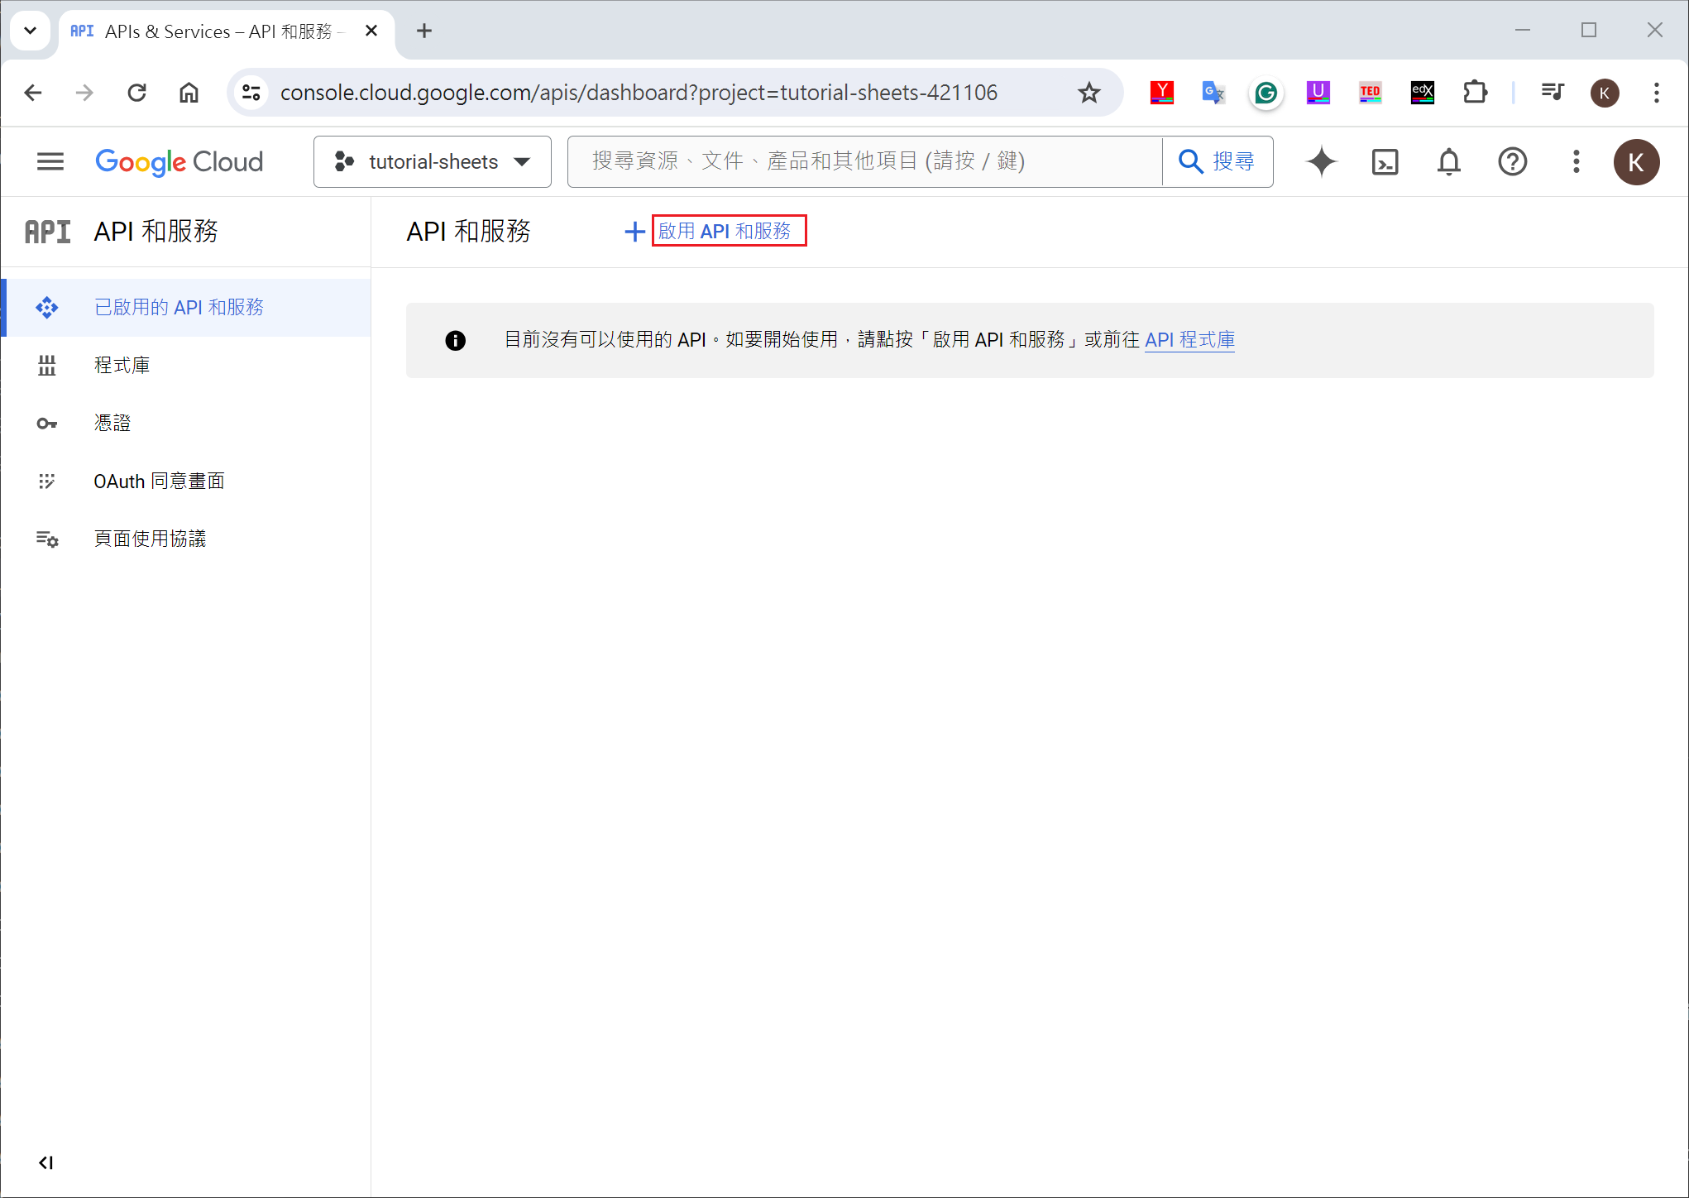Click the Google Translate extension icon
Viewport: 1689px width, 1198px height.
(1213, 93)
